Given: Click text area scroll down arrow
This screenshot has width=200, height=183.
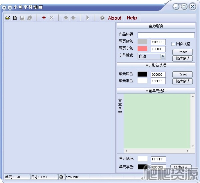Looking at the screenshot, I should pos(193,146).
